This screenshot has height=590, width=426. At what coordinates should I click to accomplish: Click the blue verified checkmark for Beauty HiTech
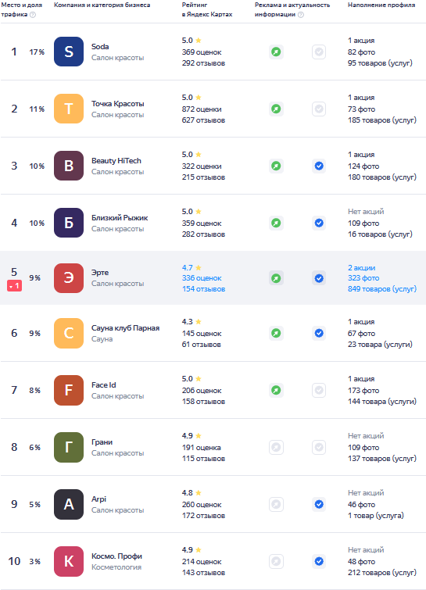pos(319,166)
